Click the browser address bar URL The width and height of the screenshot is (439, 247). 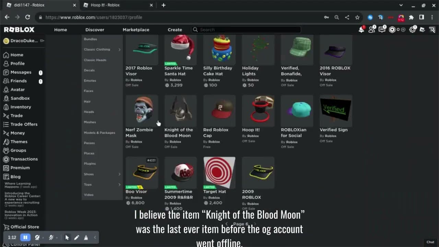pos(94,17)
